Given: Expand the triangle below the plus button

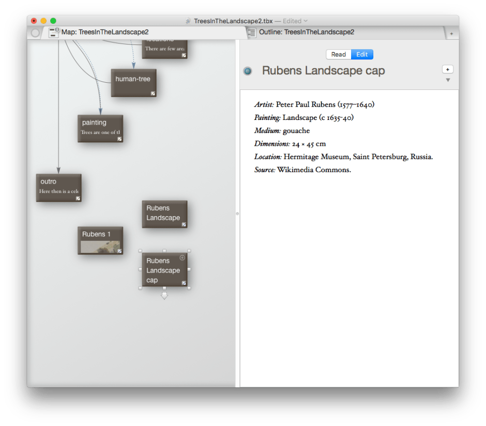Looking at the screenshot, I should 448,80.
